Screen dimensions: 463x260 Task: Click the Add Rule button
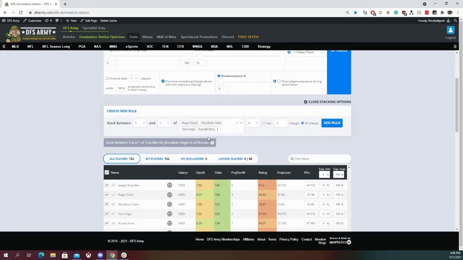[332, 123]
